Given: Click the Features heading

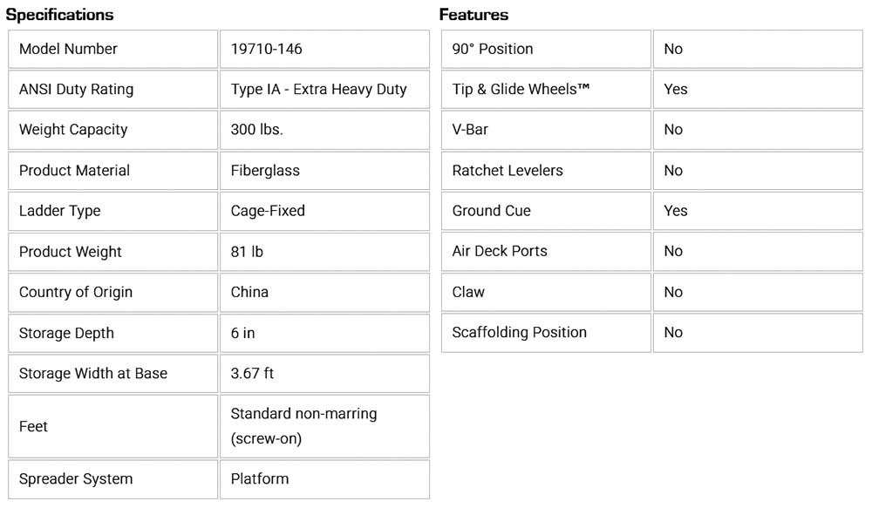Looking at the screenshot, I should tap(473, 15).
